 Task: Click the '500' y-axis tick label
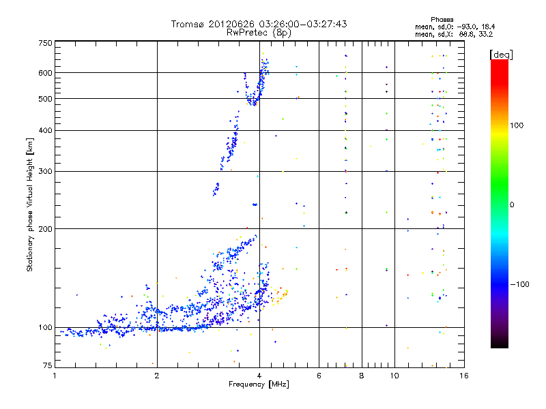[x=45, y=99]
